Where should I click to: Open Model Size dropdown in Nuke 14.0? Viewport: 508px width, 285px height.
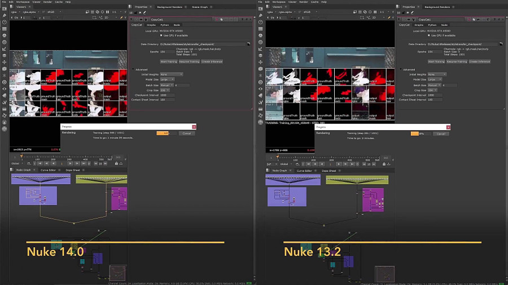click(167, 79)
